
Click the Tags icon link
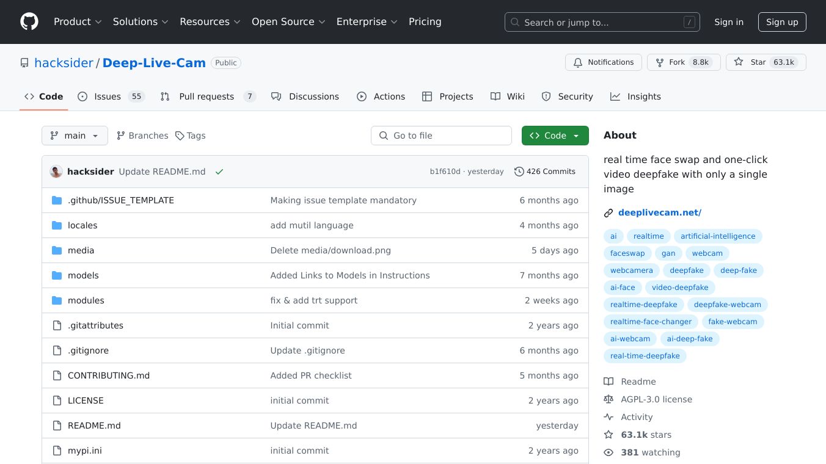(x=180, y=136)
